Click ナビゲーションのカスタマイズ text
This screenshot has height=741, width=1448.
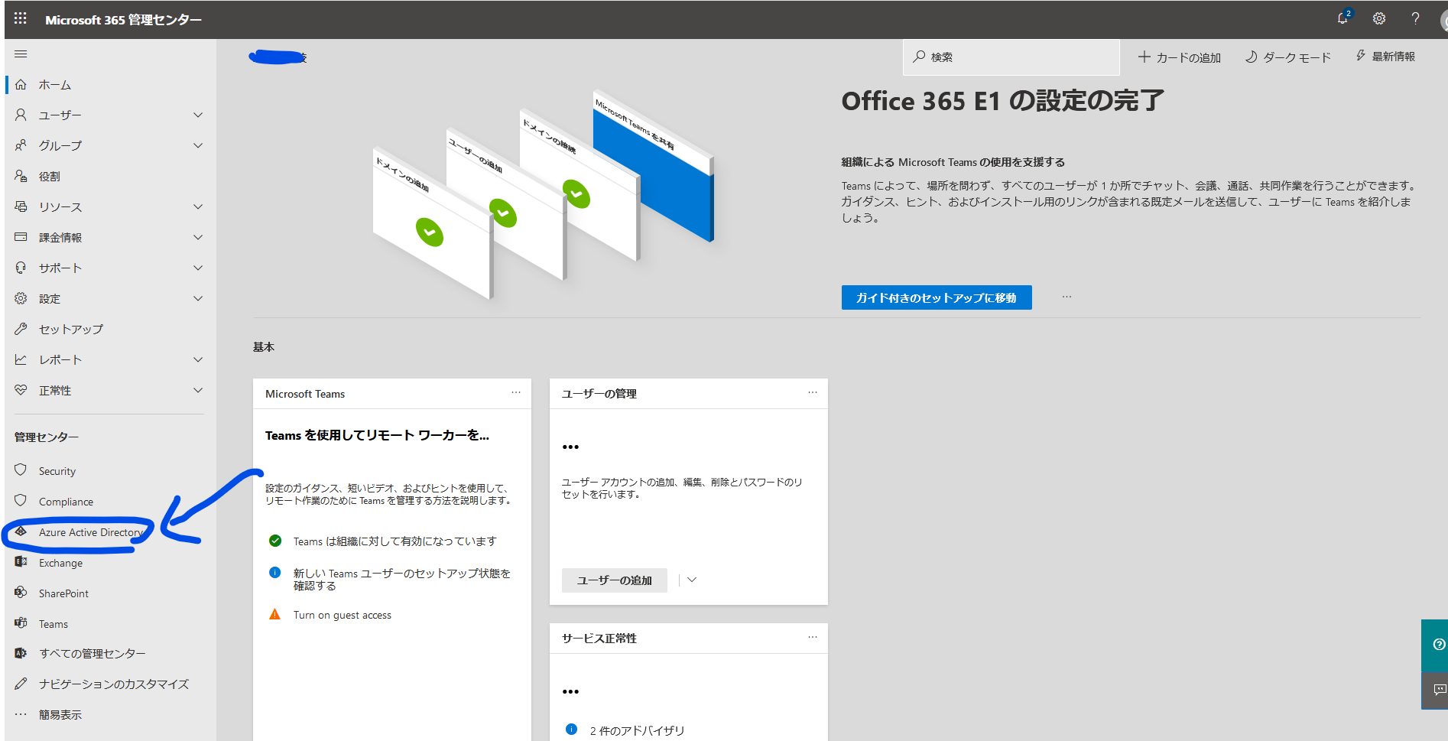pos(114,684)
